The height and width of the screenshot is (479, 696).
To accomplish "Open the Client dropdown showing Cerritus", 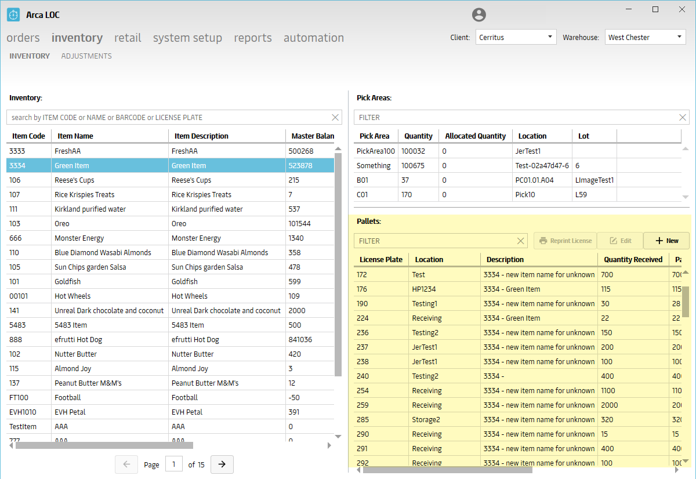I will [x=516, y=37].
